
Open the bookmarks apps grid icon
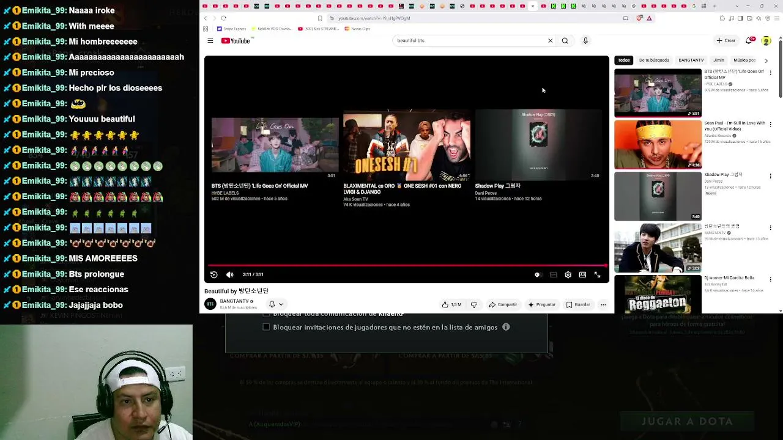click(x=206, y=29)
